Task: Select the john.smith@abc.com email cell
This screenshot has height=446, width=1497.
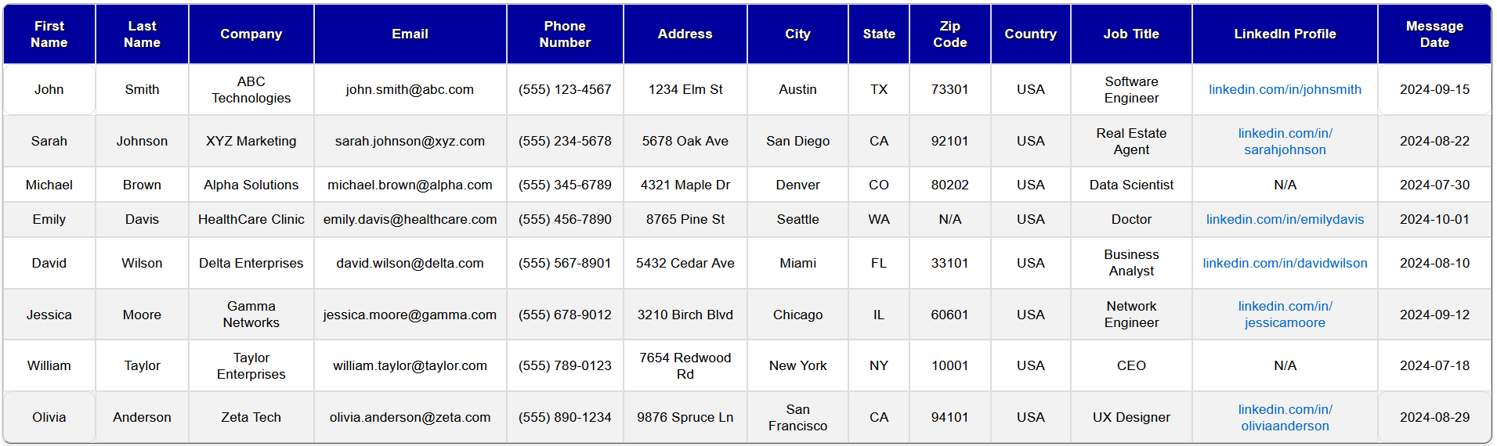Action: 410,90
